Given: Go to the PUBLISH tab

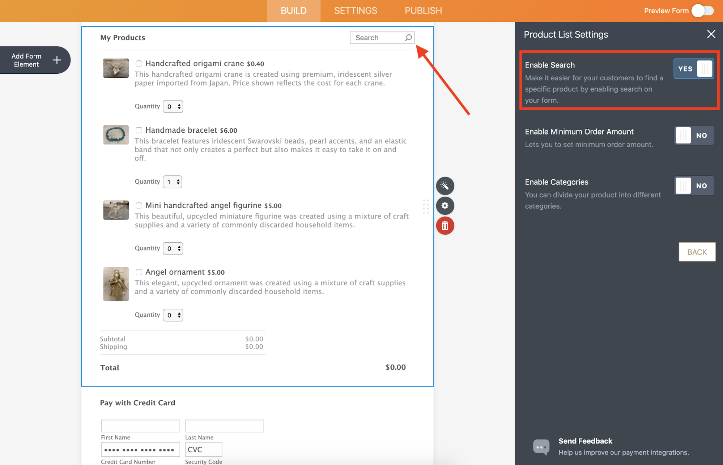Looking at the screenshot, I should (x=423, y=11).
